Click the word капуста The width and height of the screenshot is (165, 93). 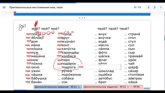click(68, 49)
